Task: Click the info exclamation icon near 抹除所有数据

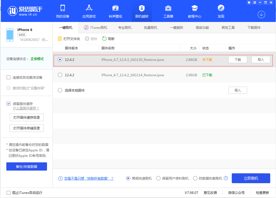Action: [60, 179]
